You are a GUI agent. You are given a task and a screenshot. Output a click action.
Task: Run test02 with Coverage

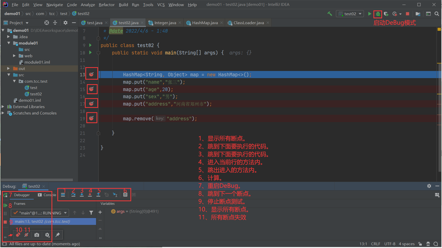point(386,14)
